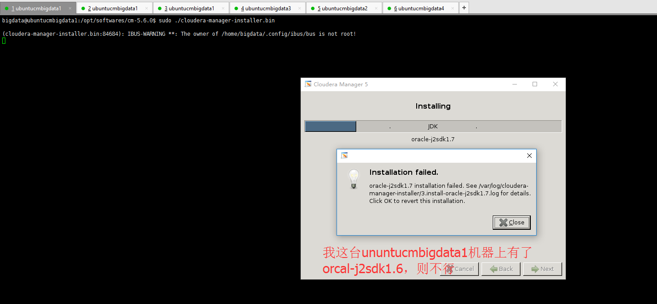This screenshot has width=657, height=304.
Task: Close tab 6 ubuntucmbigdata4
Action: coord(452,8)
